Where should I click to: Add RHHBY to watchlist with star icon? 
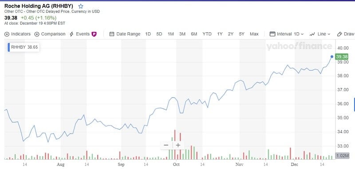[x=81, y=6]
